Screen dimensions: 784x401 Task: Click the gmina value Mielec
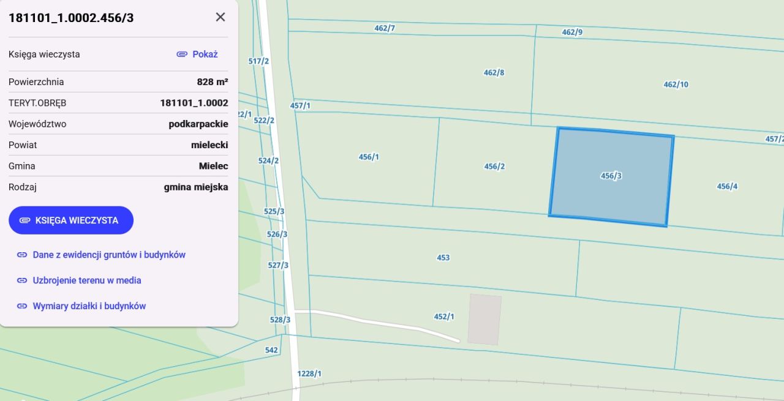pos(214,166)
